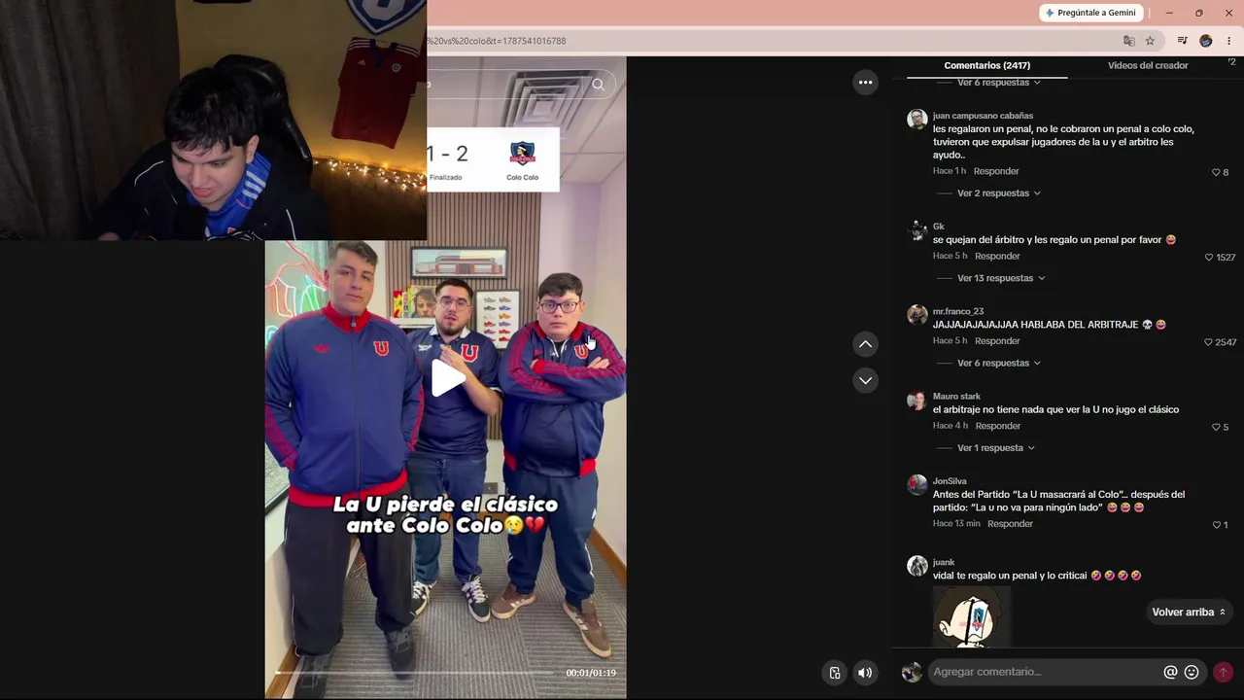Click the Pregúntale a Gemini button
1244x700 pixels.
pos(1090,13)
